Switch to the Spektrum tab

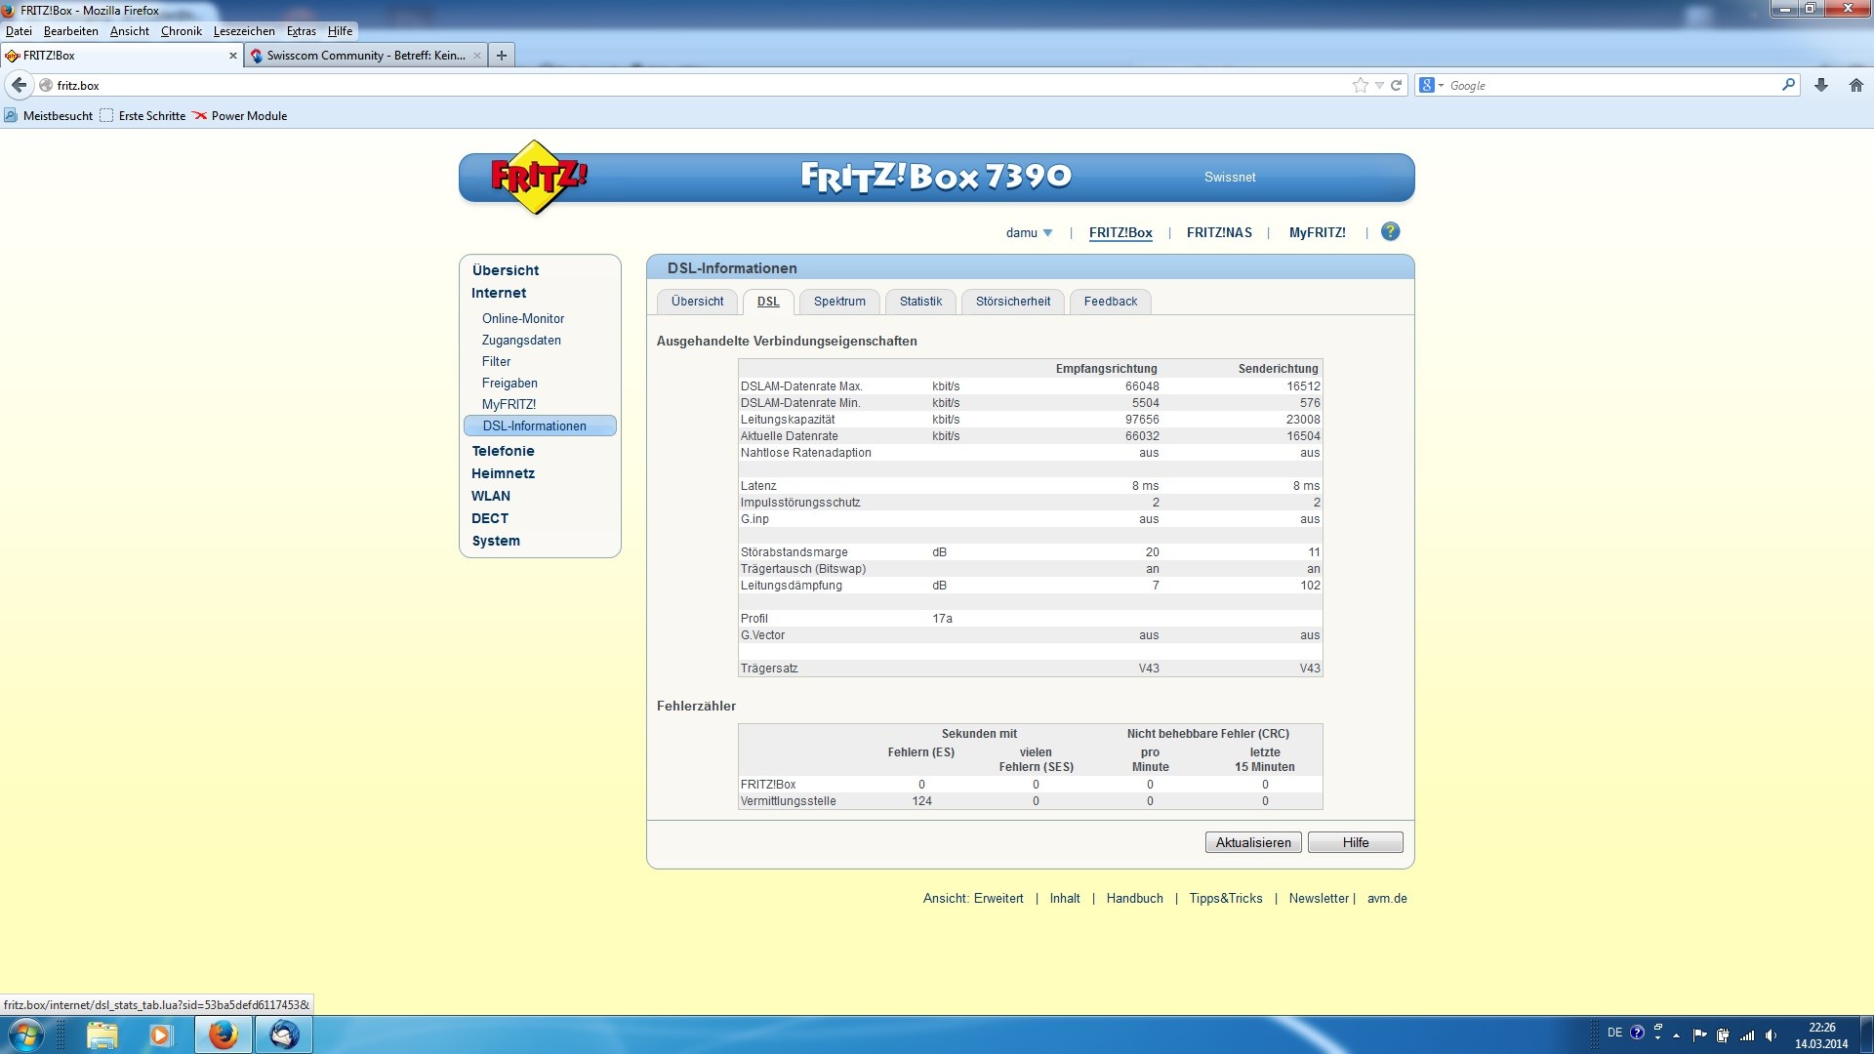click(x=839, y=302)
